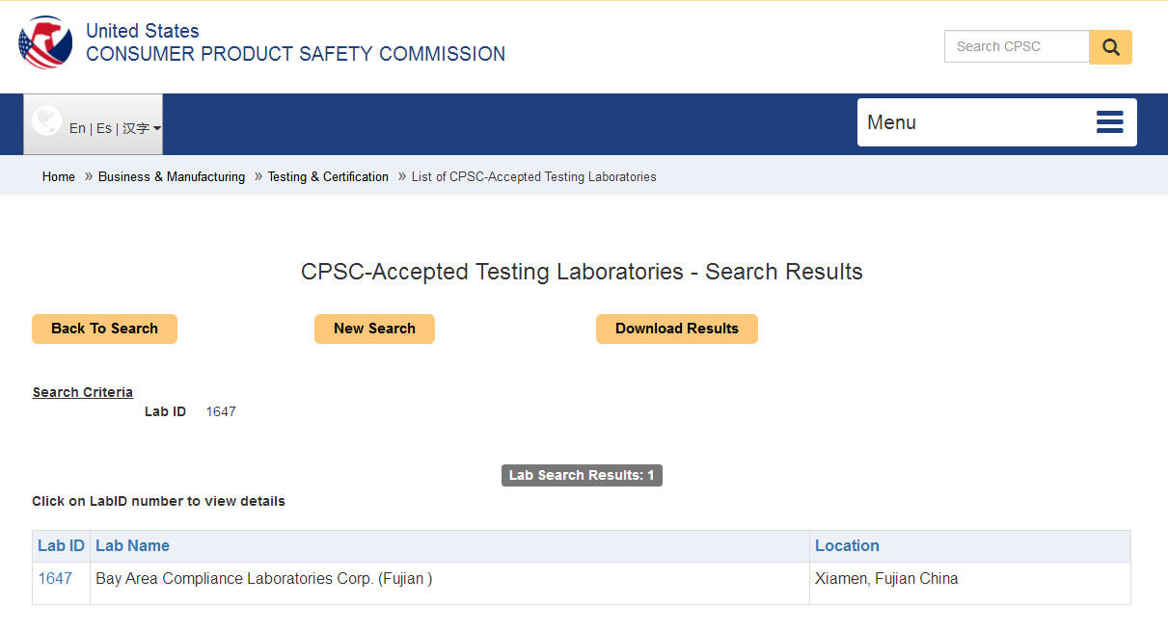This screenshot has width=1168, height=632.
Task: Switch language to English (En)
Action: pos(77,128)
